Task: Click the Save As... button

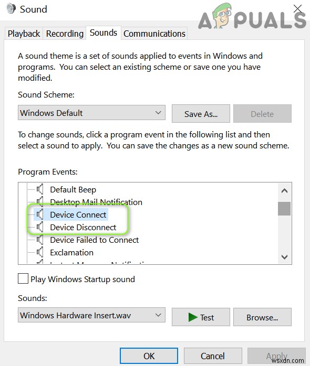Action: click(201, 114)
